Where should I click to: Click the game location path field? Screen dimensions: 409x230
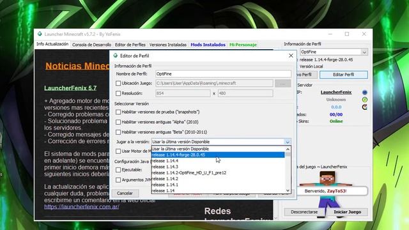tap(214, 83)
